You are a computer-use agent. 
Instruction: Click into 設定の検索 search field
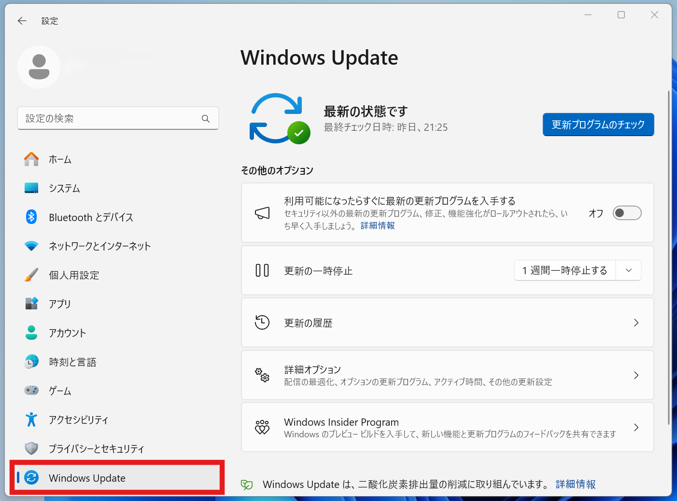[x=118, y=119]
